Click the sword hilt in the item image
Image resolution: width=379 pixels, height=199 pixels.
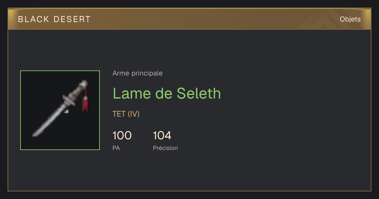point(78,89)
